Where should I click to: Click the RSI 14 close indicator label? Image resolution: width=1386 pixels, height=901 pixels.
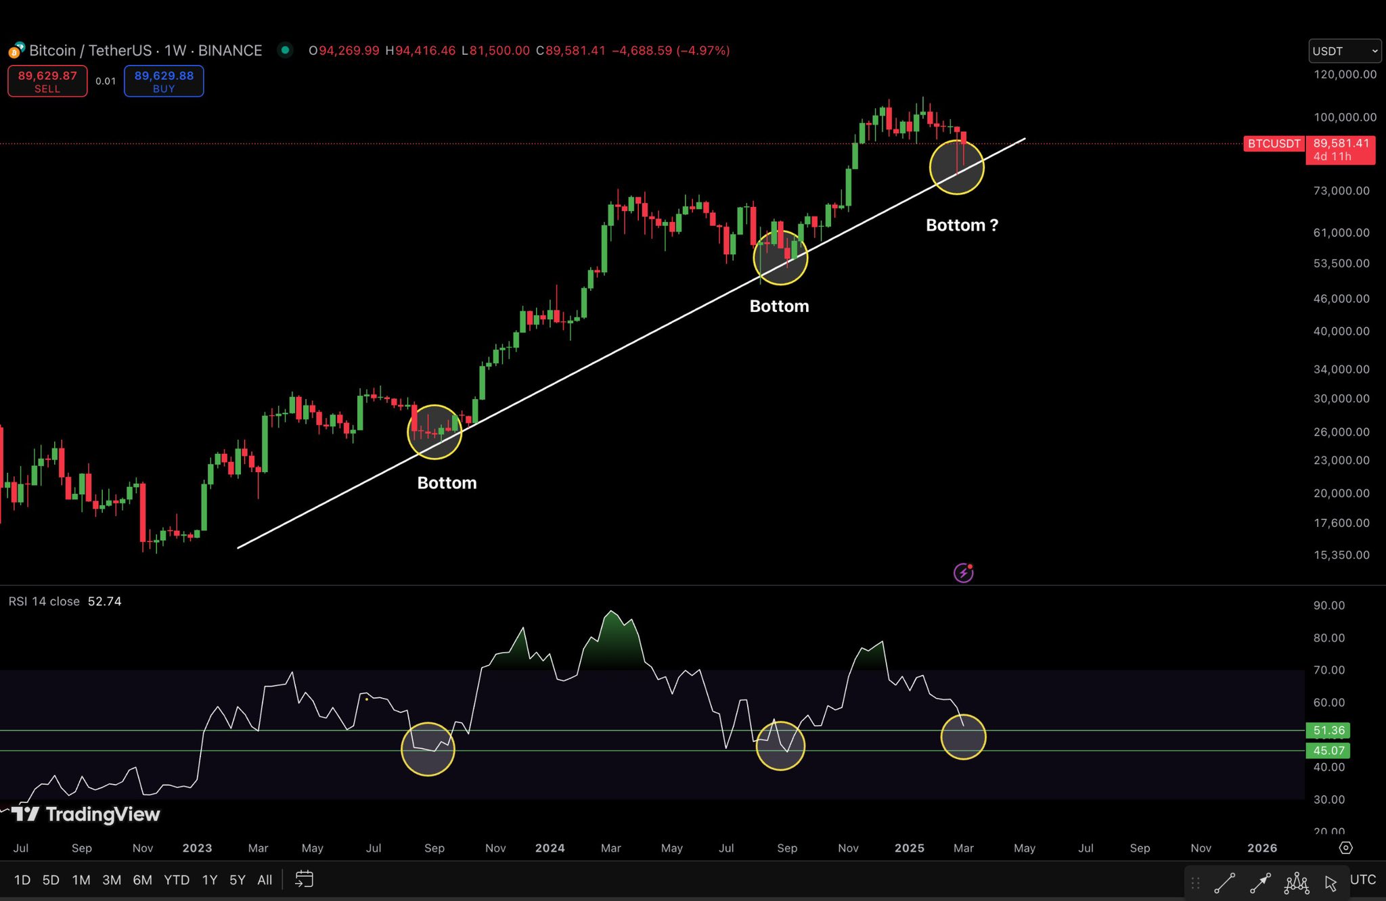[x=44, y=601]
